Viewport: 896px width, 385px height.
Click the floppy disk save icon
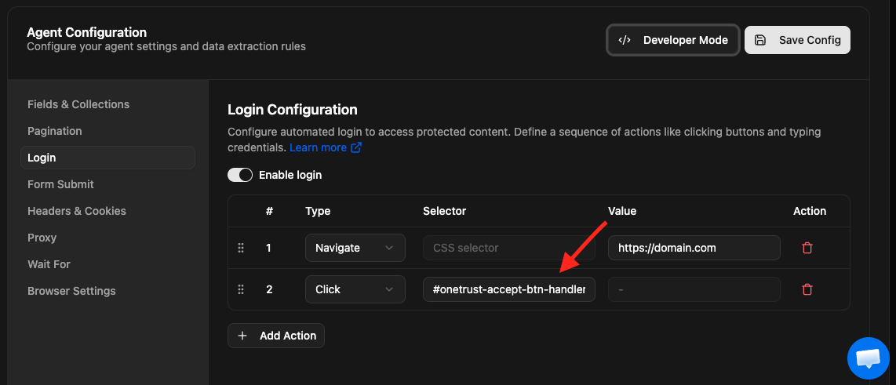760,40
